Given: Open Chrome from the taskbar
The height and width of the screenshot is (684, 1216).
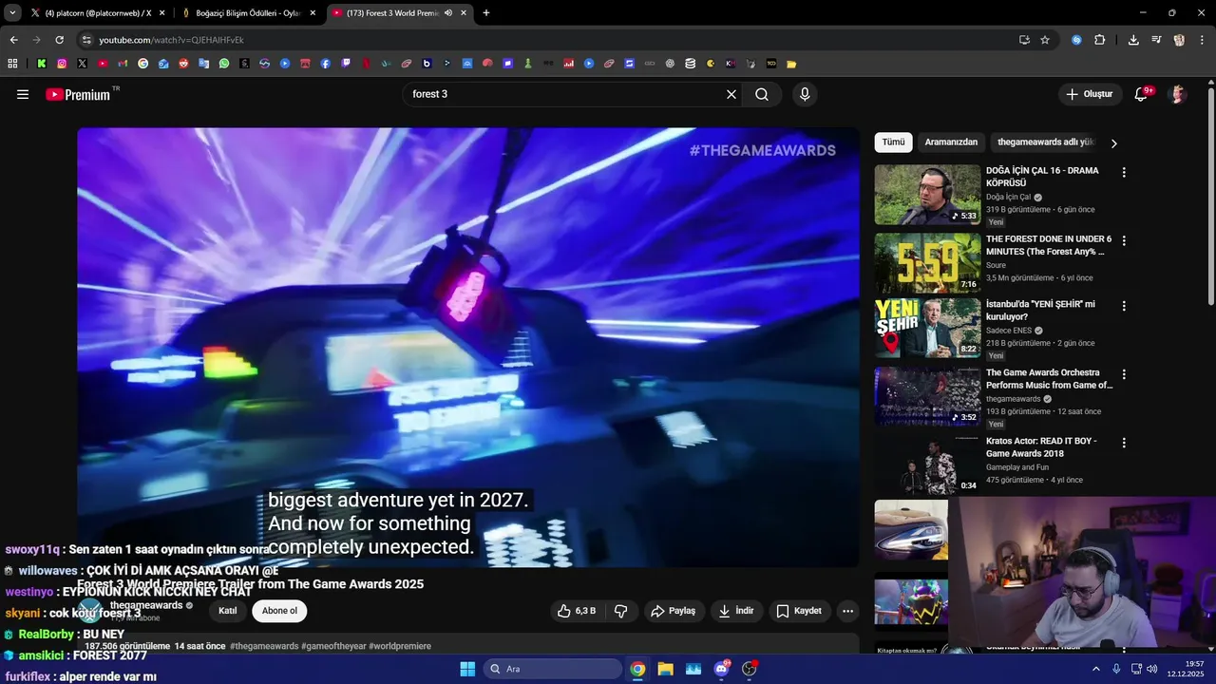Looking at the screenshot, I should point(637,669).
